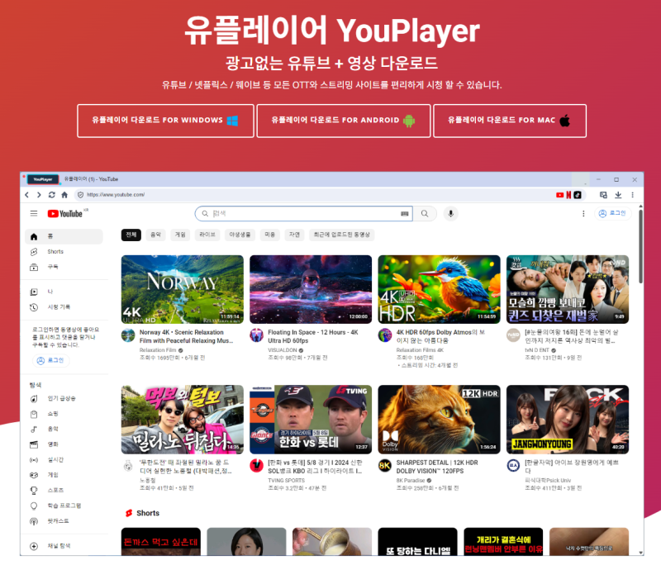661x565 pixels.
Task: Select 홈 in YouTube sidebar
Action: [x=64, y=236]
